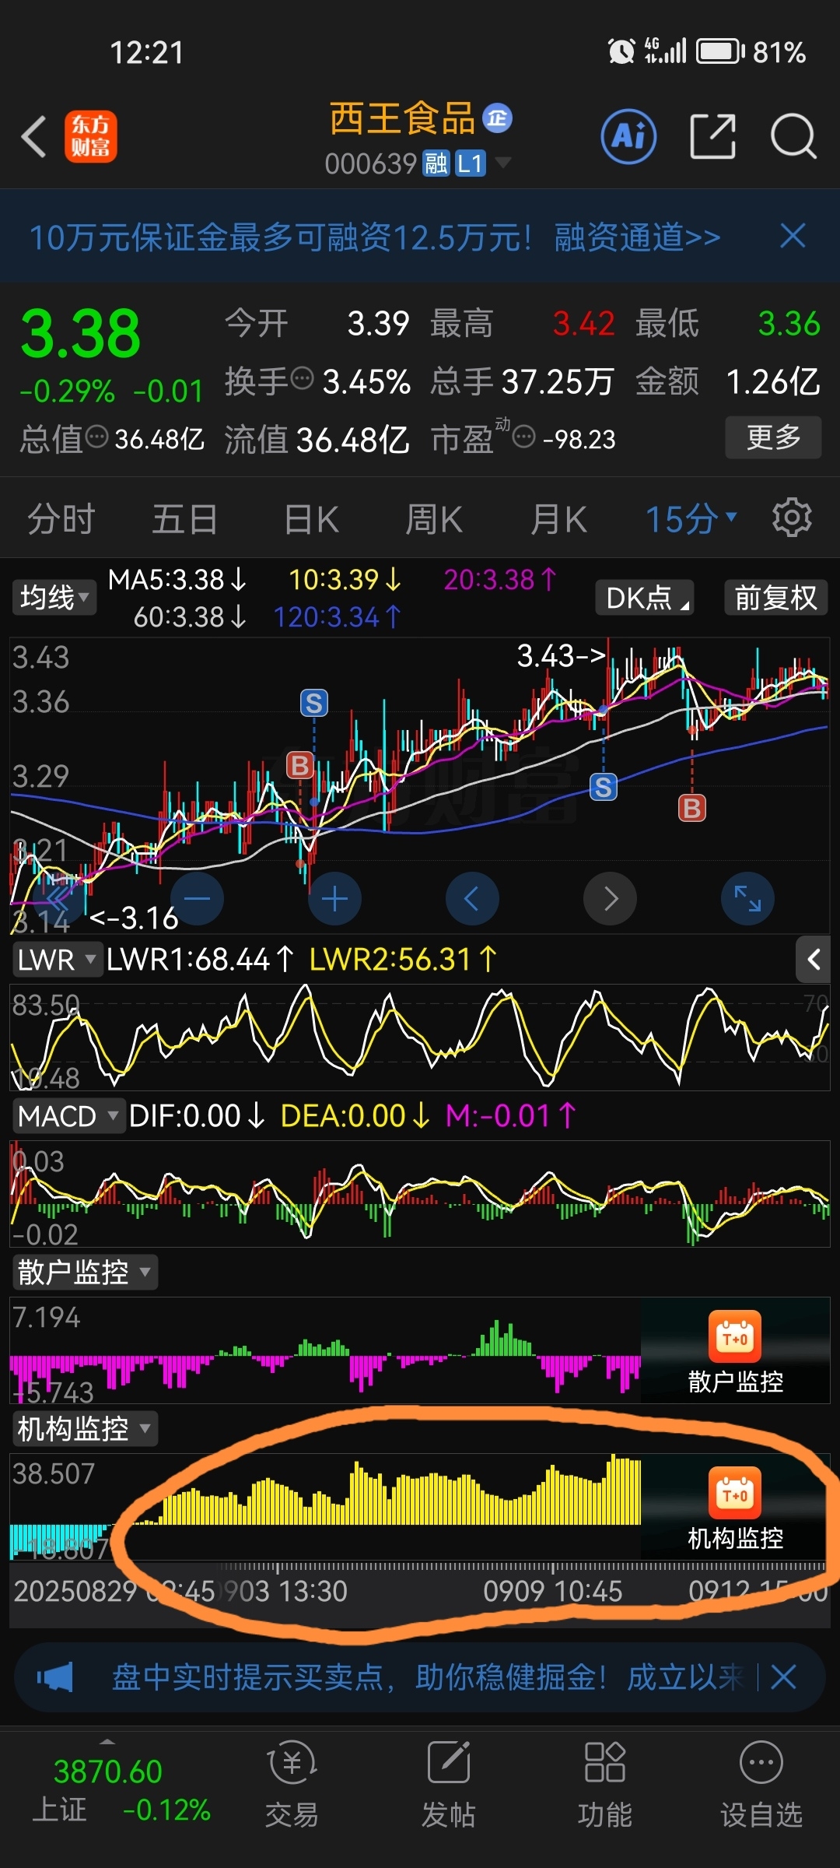This screenshot has height=1868, width=840.
Task: Tap the MA5:3.38 value
Action: pos(177,580)
